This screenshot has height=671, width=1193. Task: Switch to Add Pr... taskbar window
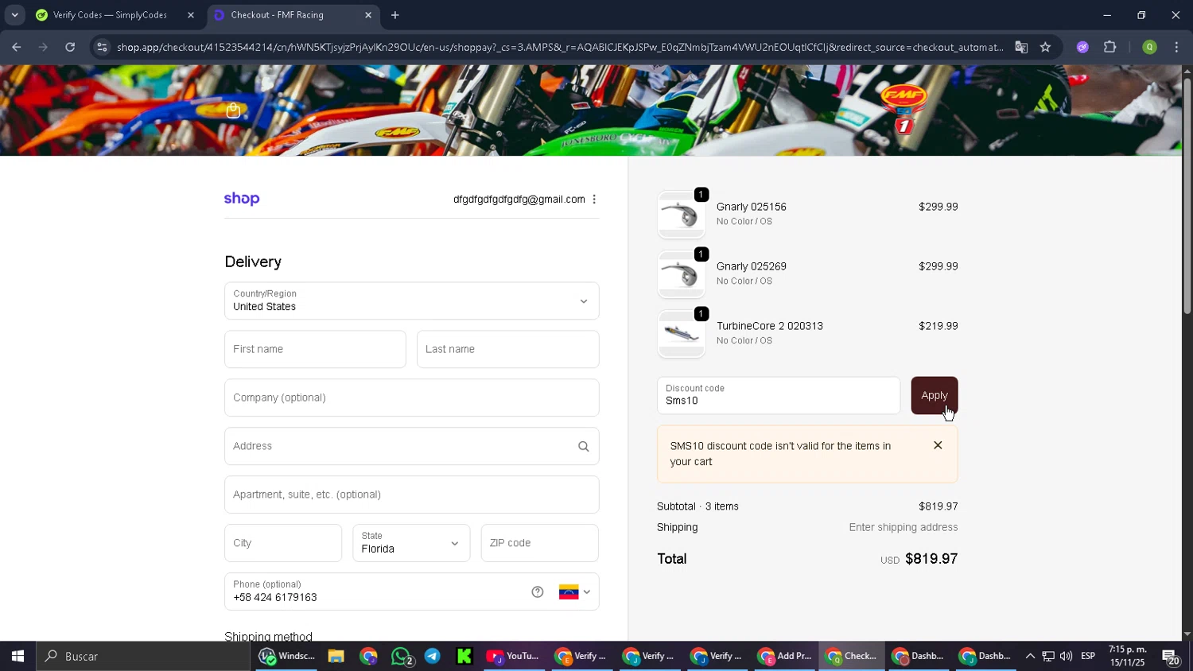784,656
